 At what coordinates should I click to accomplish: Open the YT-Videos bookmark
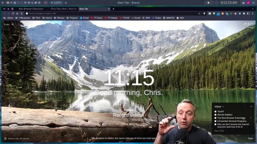pos(111,18)
